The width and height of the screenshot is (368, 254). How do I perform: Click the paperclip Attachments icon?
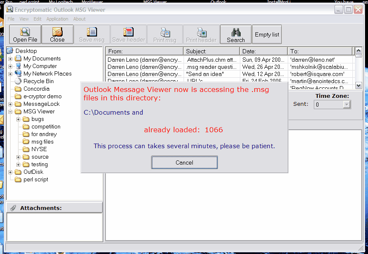pyautogui.click(x=13, y=208)
